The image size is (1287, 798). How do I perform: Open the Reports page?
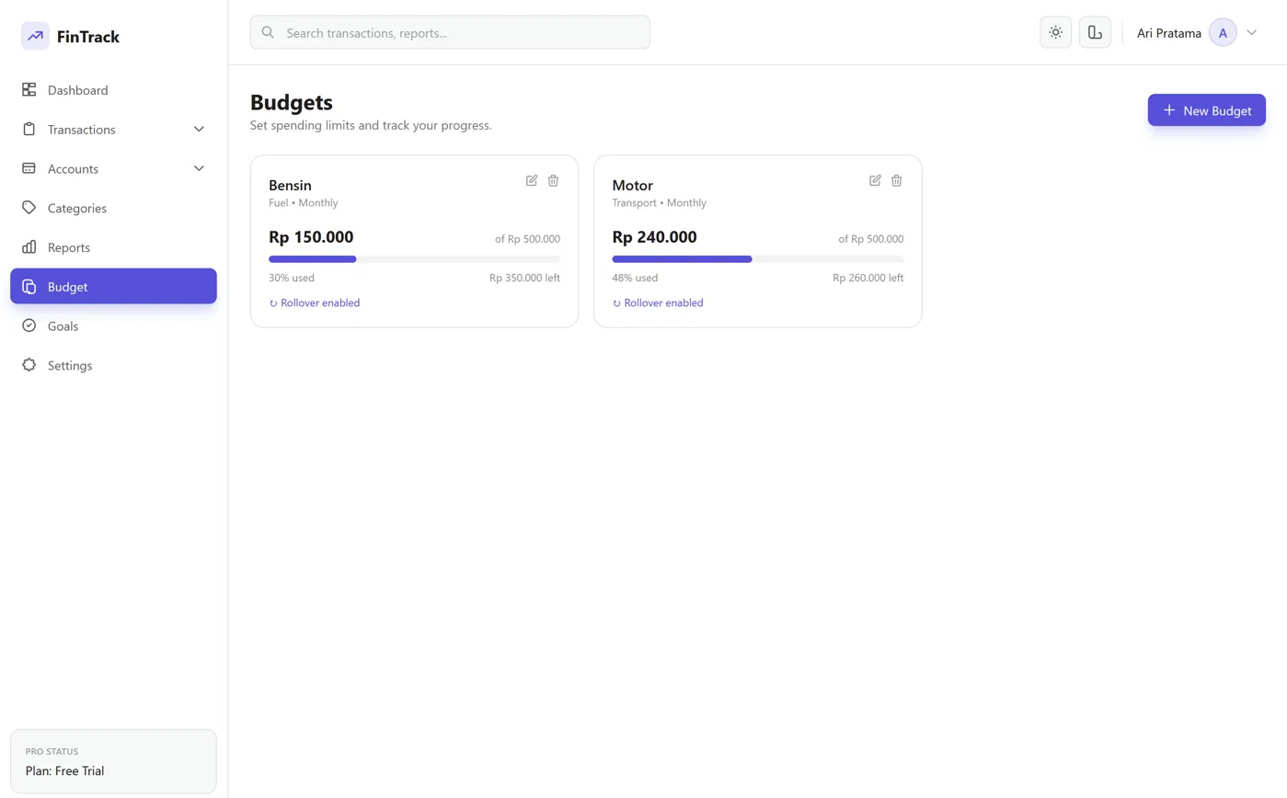(113, 247)
